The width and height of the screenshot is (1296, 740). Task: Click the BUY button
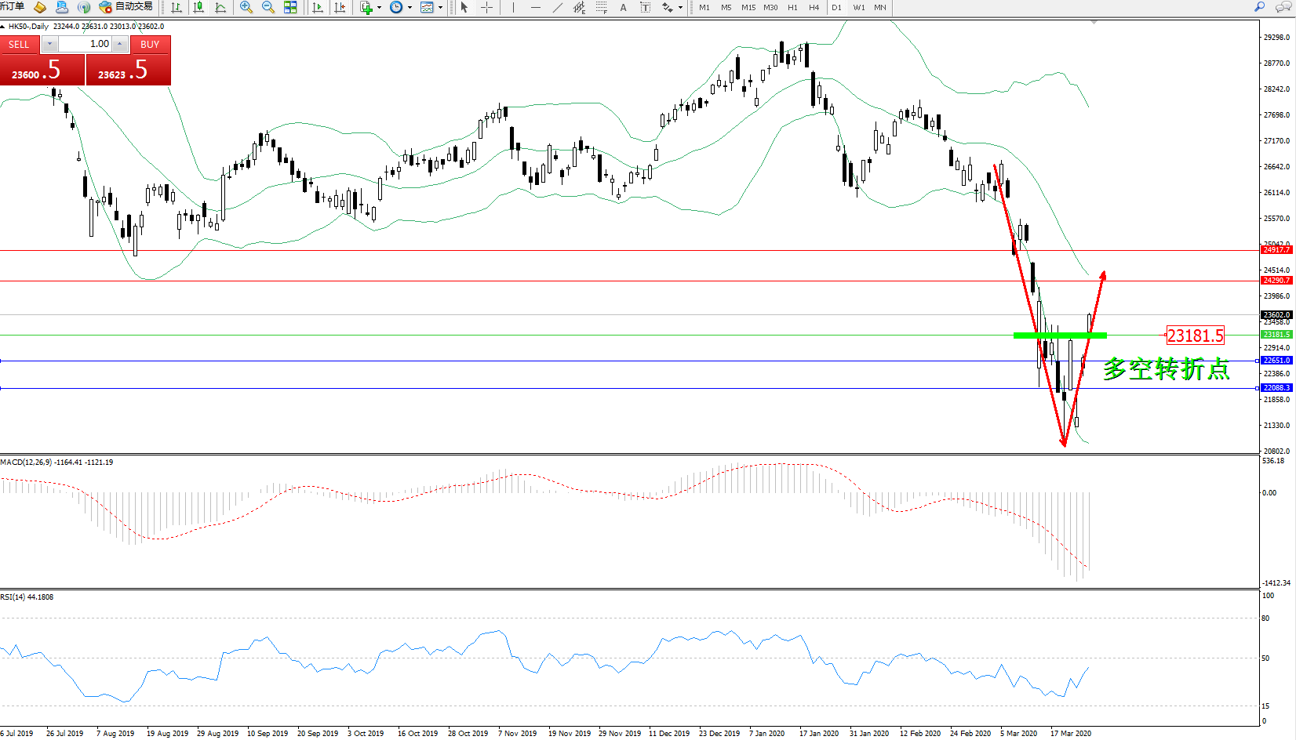coord(150,45)
